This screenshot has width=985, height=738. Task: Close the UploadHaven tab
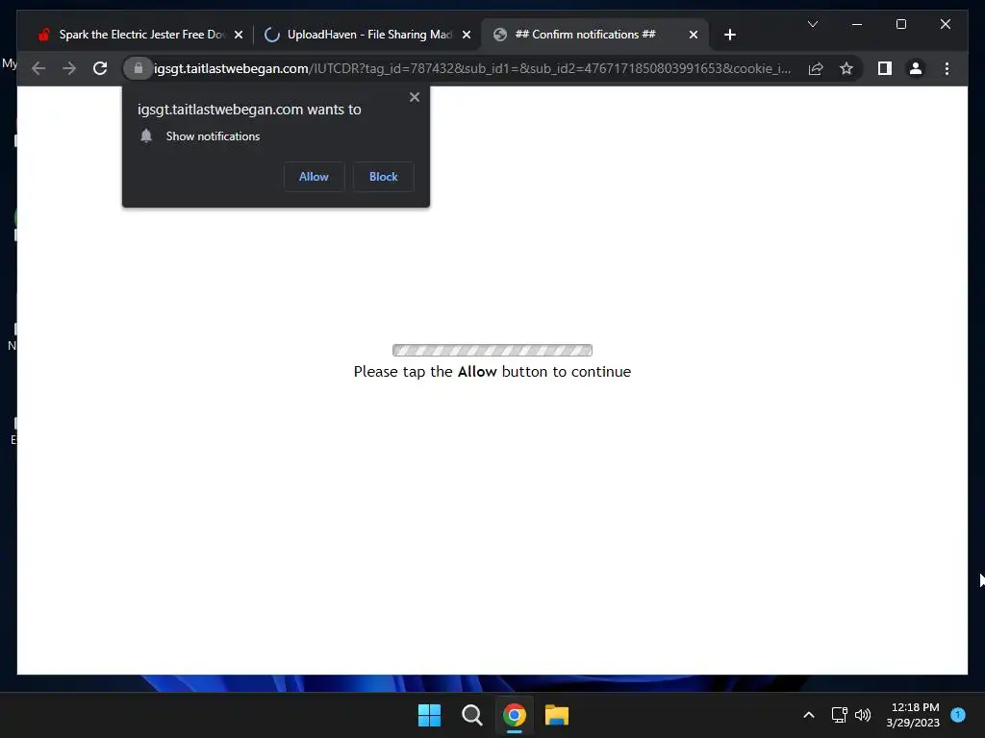467,36
